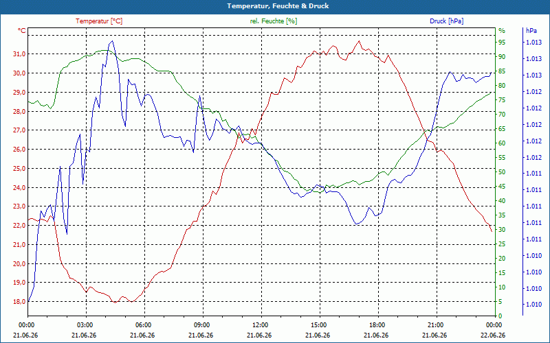550x343 pixels.
Task: Click the '40' humidity axis value
Action: (502, 201)
